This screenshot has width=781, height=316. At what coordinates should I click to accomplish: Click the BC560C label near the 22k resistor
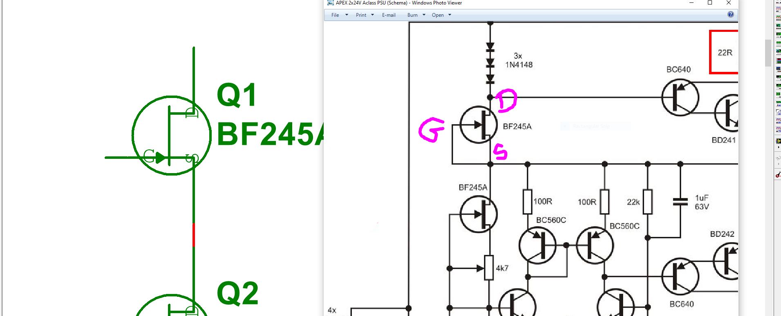[624, 226]
